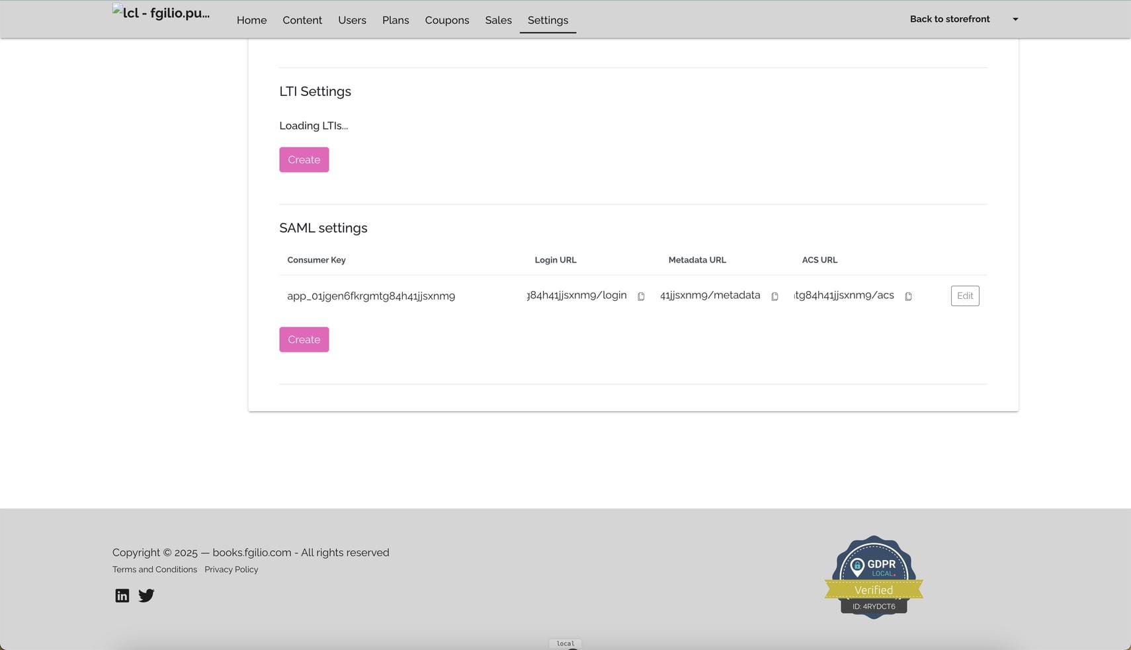This screenshot has height=650, width=1131.
Task: Click the GDPR Verified badge
Action: pos(873,577)
